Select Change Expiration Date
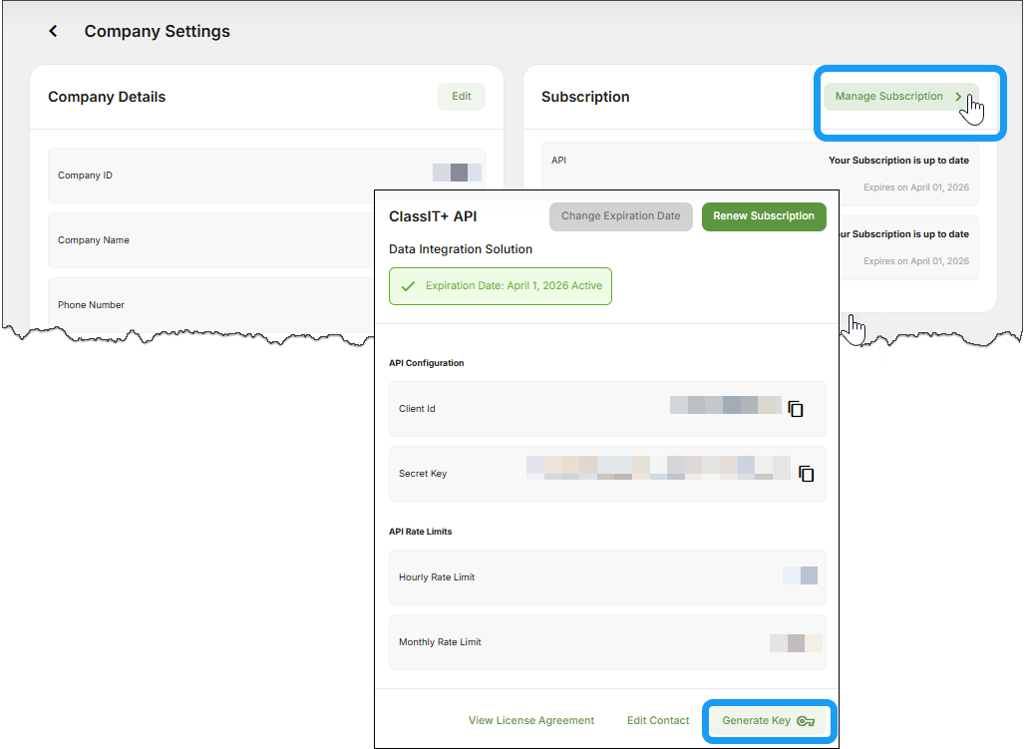The height and width of the screenshot is (749, 1026). (x=620, y=216)
